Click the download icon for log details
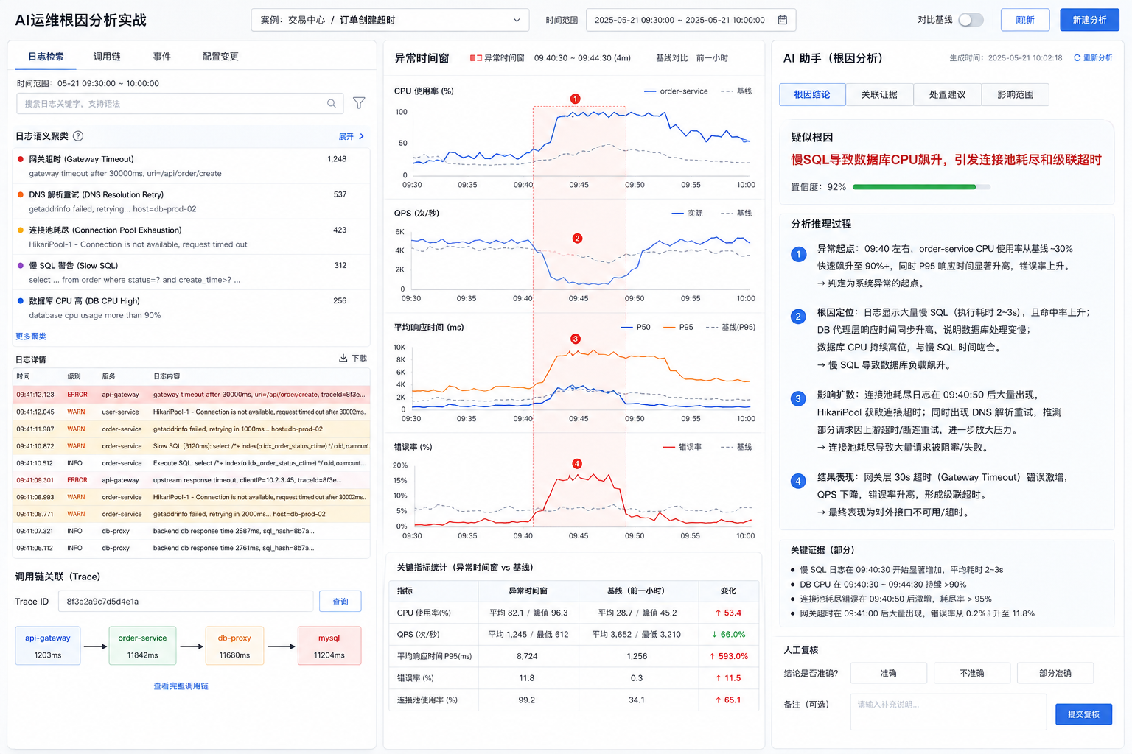Screen dimensions: 1132x754 (x=343, y=358)
